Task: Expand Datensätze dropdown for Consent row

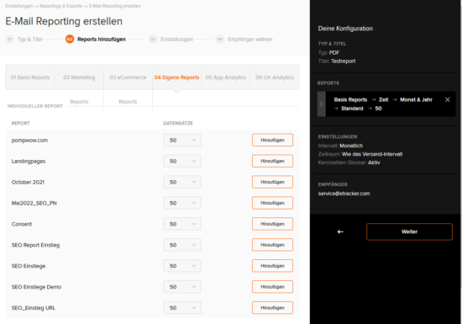Action: click(x=182, y=224)
